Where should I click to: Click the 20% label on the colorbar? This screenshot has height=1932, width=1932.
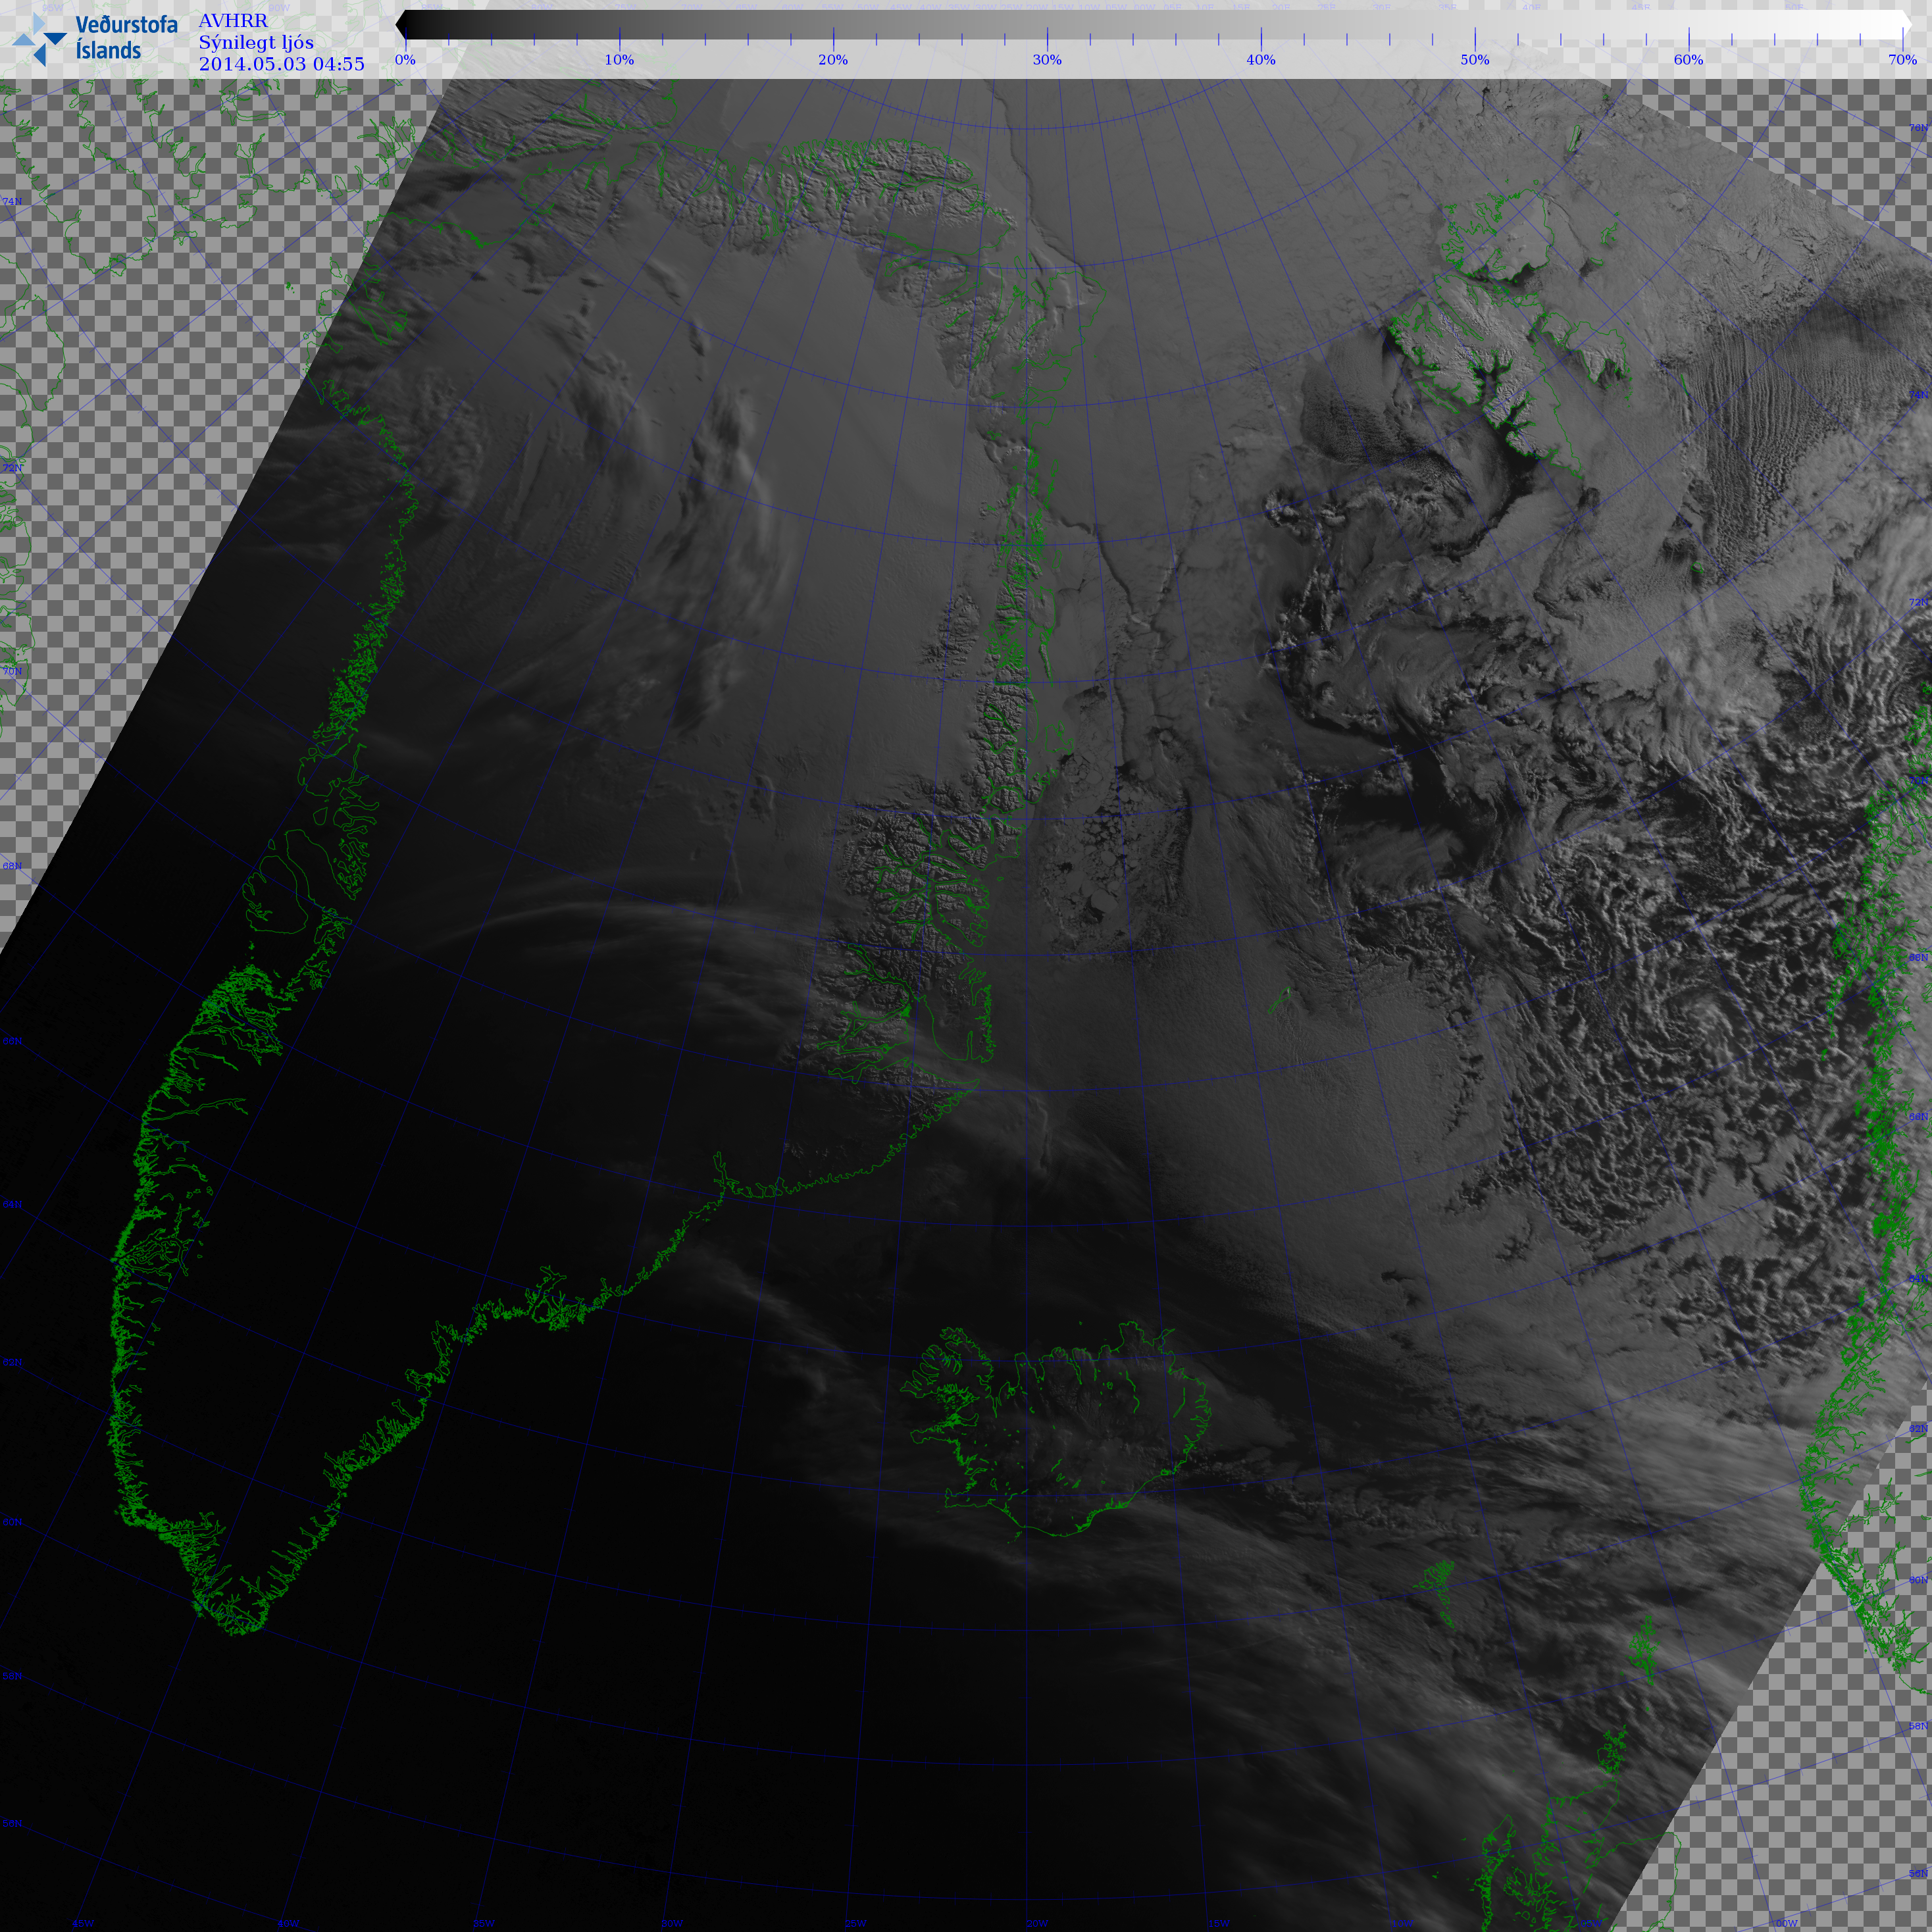pyautogui.click(x=833, y=60)
